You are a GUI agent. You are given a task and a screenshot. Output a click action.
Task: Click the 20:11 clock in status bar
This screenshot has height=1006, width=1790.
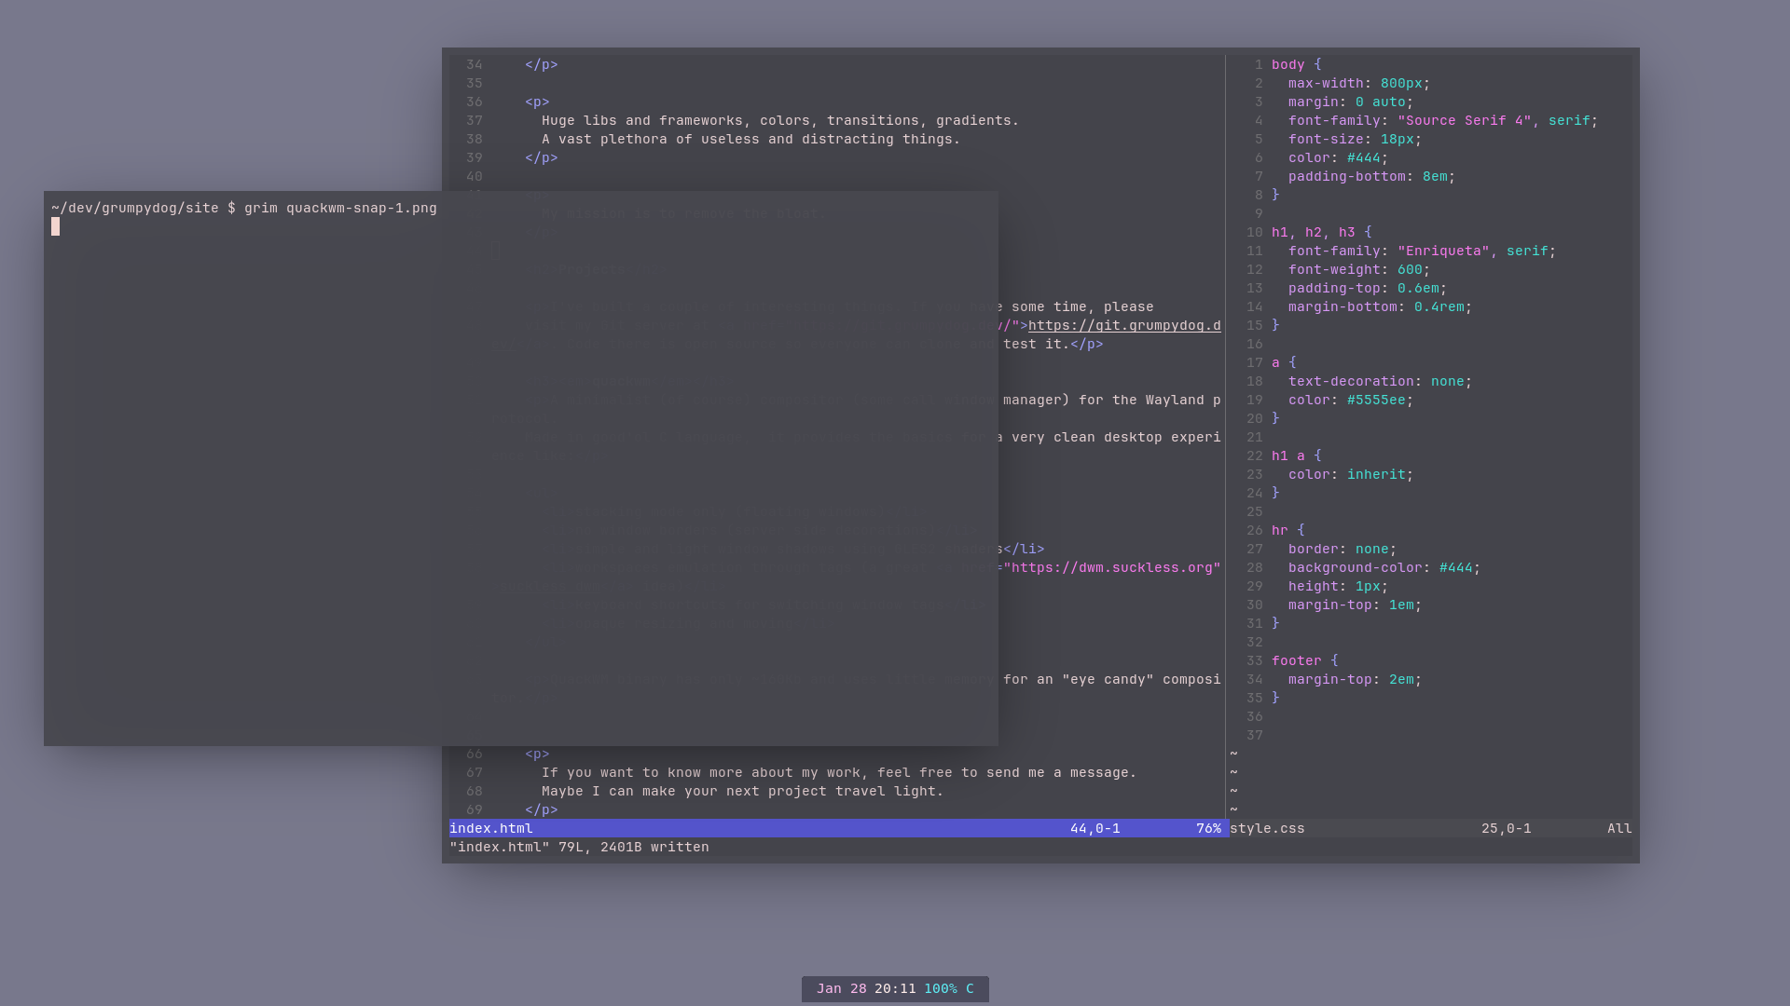(895, 988)
